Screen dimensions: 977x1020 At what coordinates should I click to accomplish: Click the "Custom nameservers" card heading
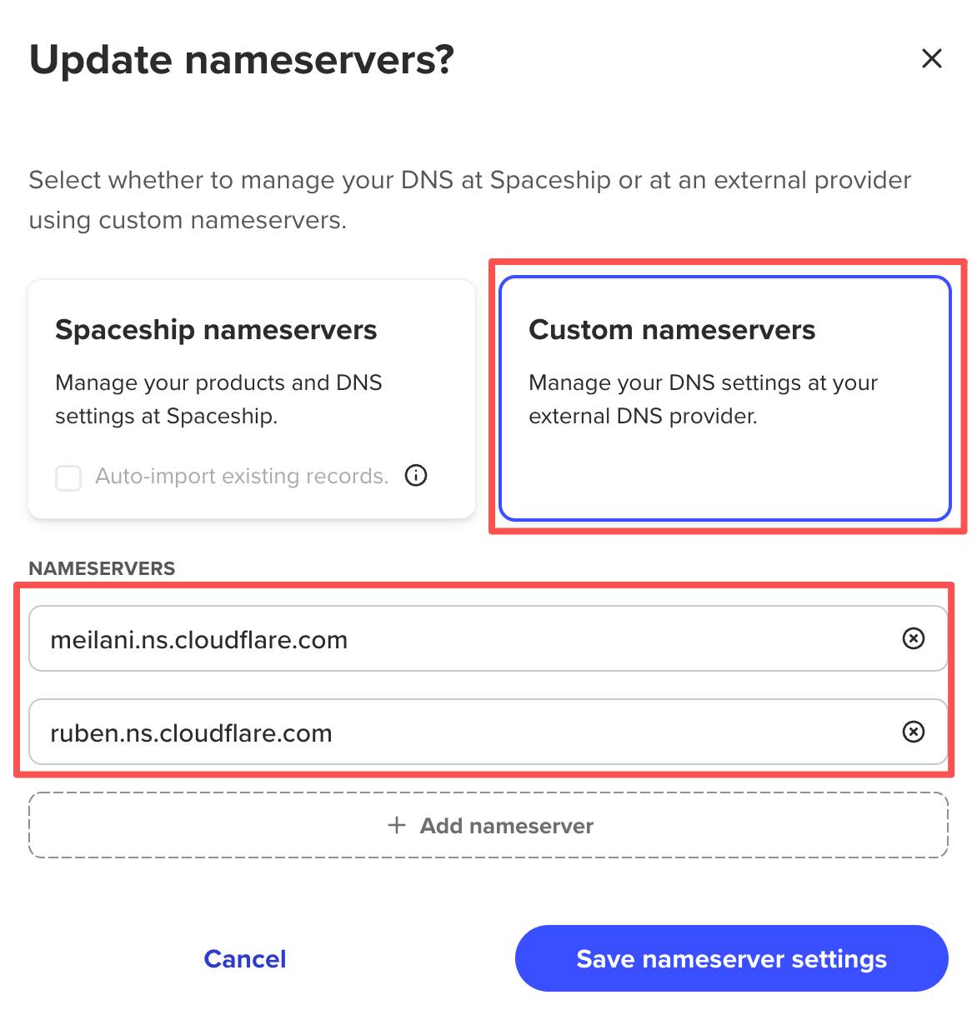point(672,330)
